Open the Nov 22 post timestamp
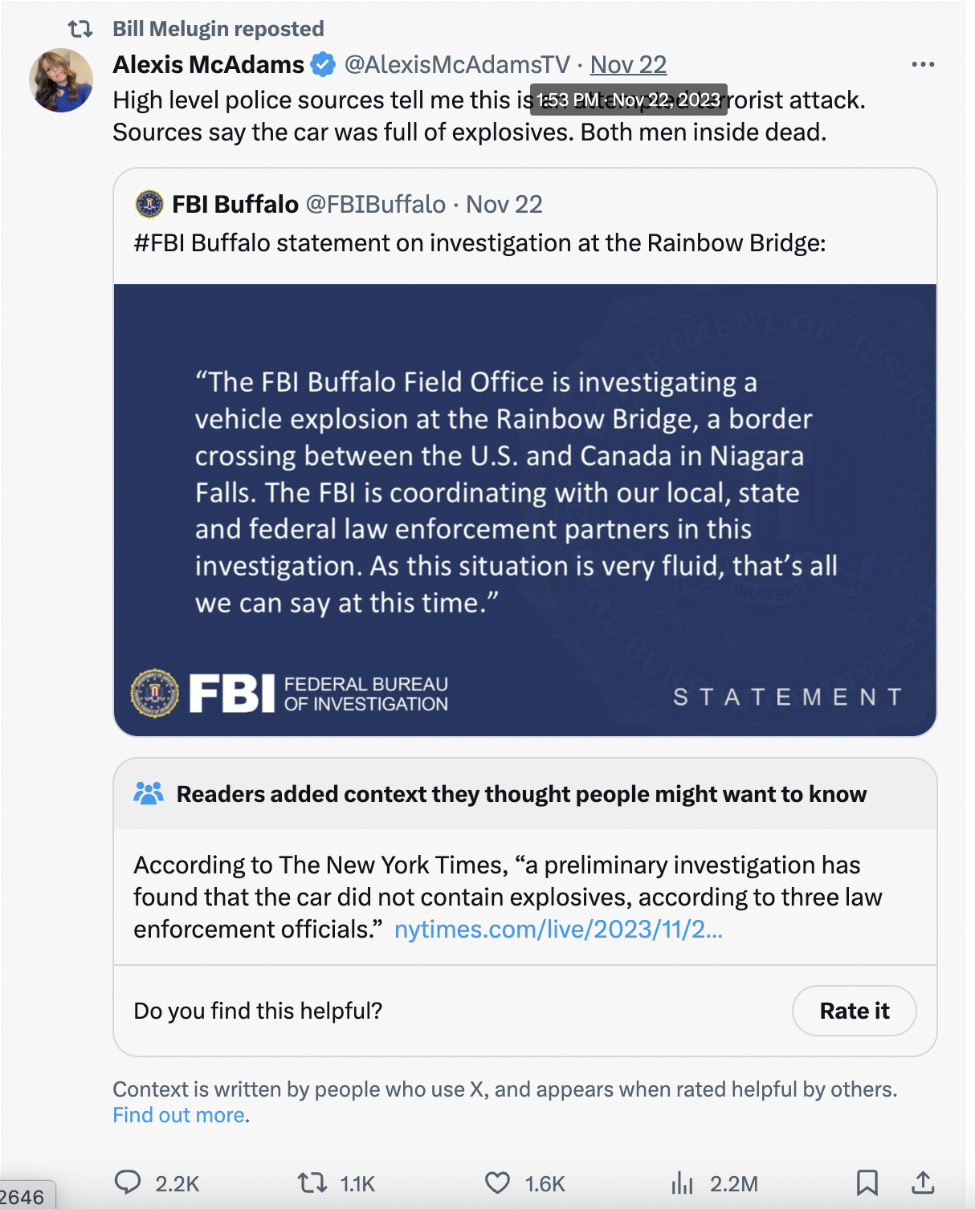 pyautogui.click(x=628, y=64)
